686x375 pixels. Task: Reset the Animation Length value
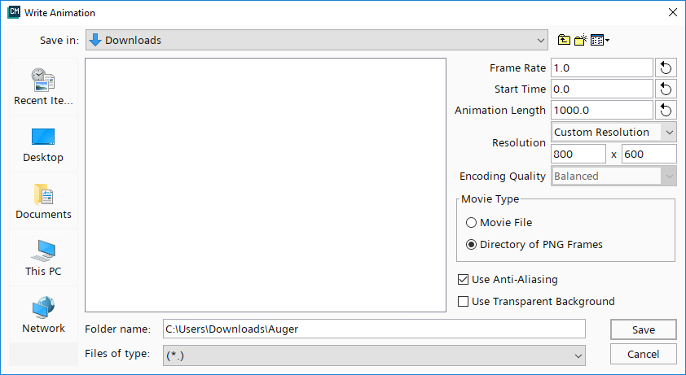coord(666,110)
